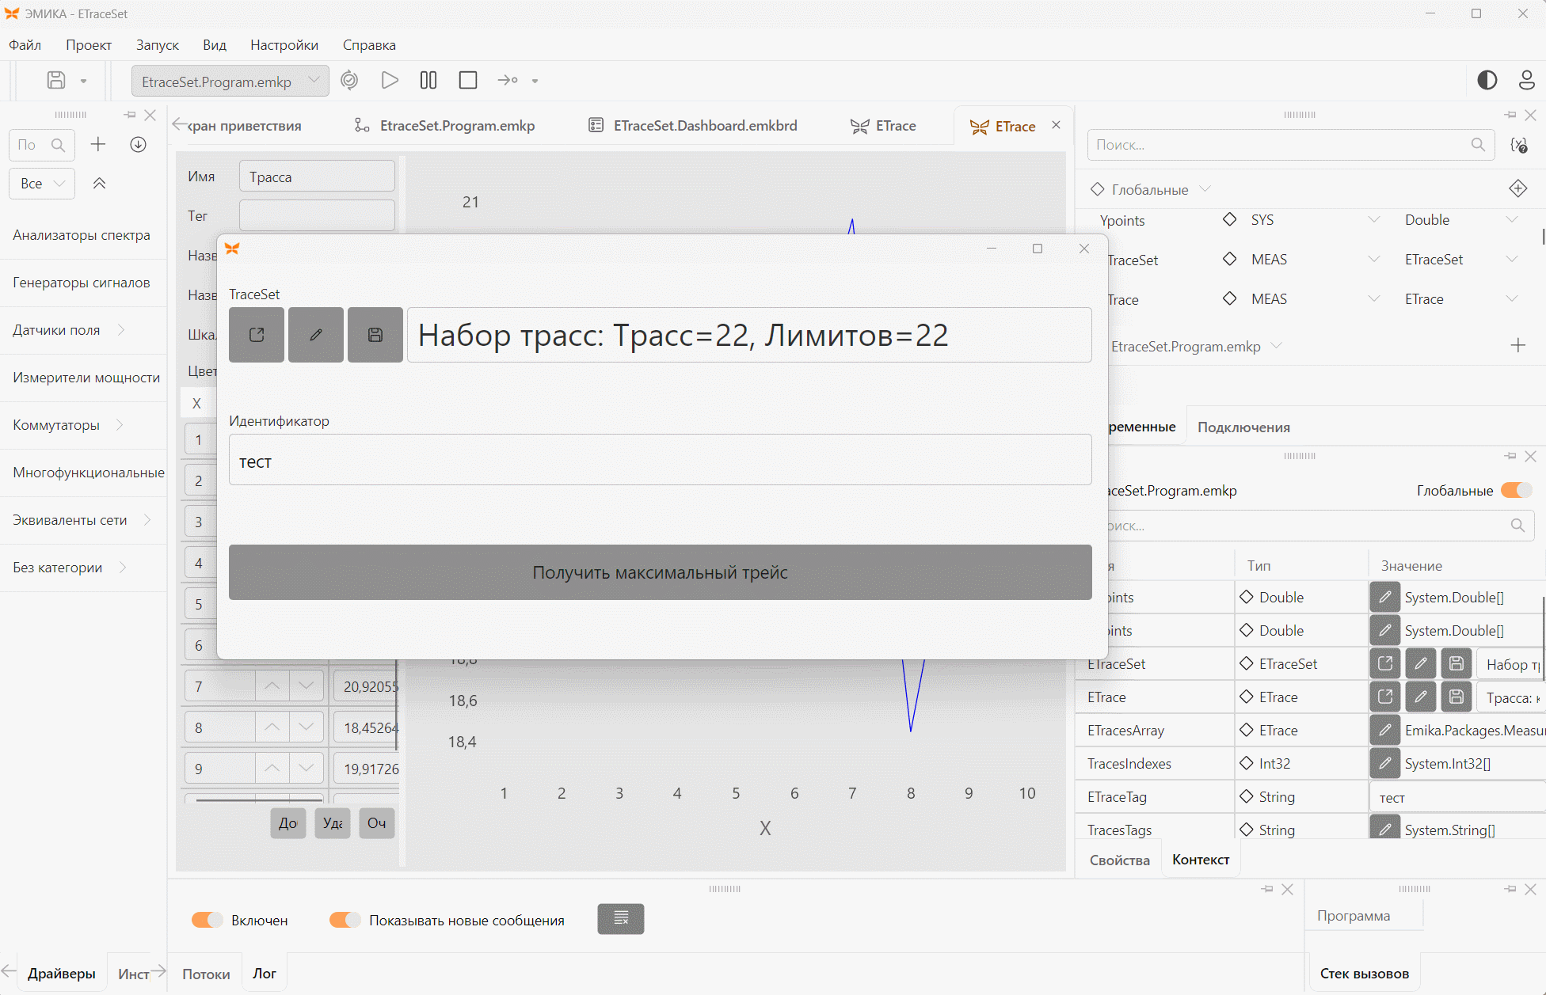Image resolution: width=1546 pixels, height=995 pixels.
Task: Toggle the Включен log switch
Action: click(208, 920)
